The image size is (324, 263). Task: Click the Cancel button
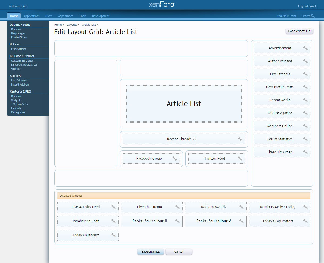coord(178,252)
